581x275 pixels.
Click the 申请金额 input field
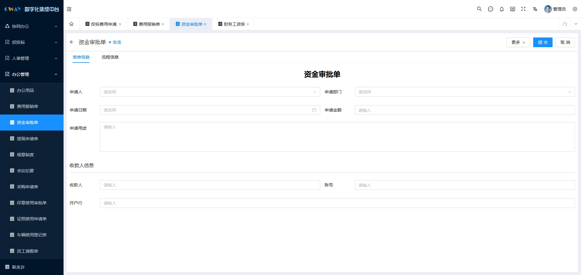[x=464, y=110]
